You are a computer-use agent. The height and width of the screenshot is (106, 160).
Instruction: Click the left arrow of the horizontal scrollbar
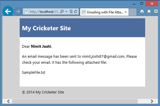pos(9,101)
